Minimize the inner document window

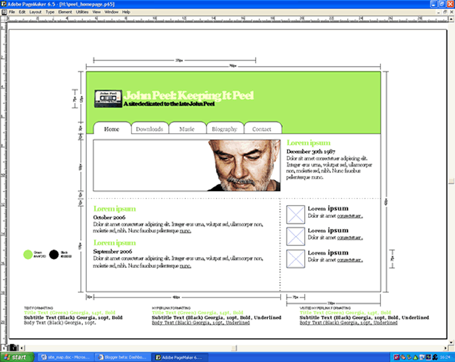coord(438,12)
